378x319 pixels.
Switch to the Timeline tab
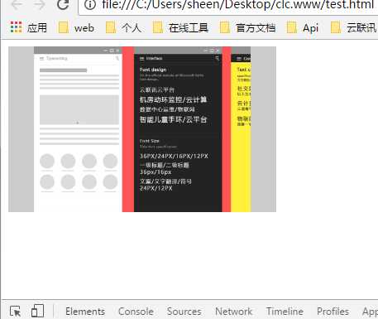pyautogui.click(x=285, y=312)
